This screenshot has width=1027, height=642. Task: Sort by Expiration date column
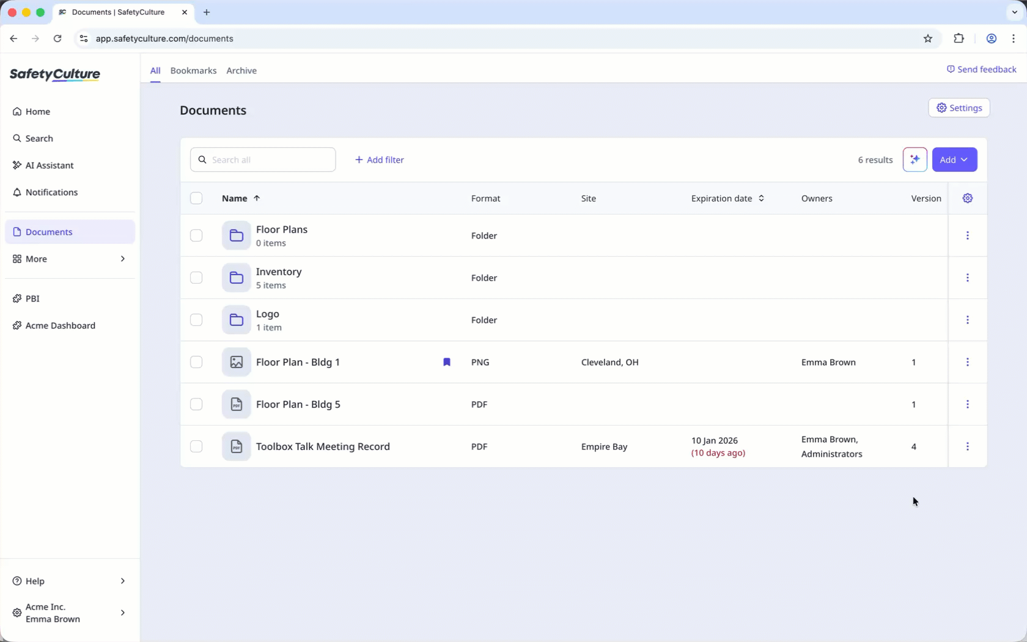click(727, 198)
